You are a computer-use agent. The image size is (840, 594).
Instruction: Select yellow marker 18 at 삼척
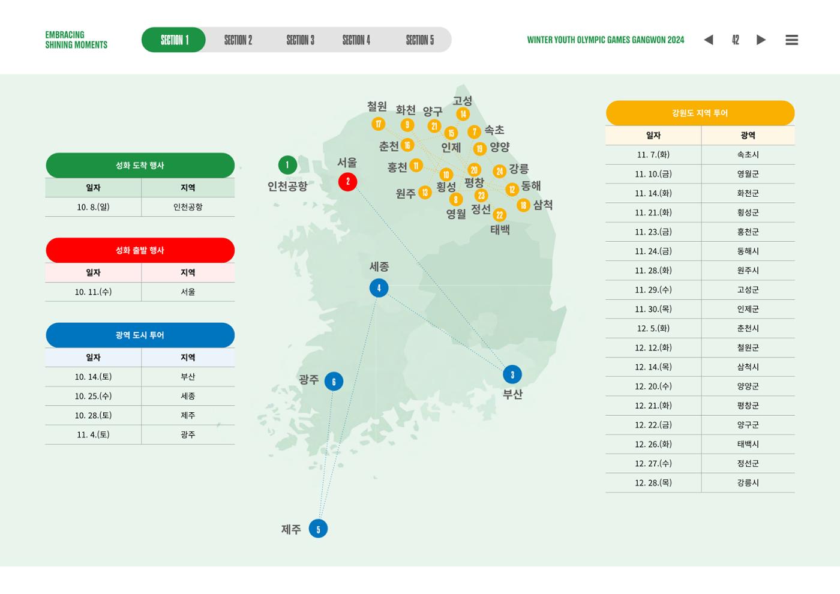point(523,205)
